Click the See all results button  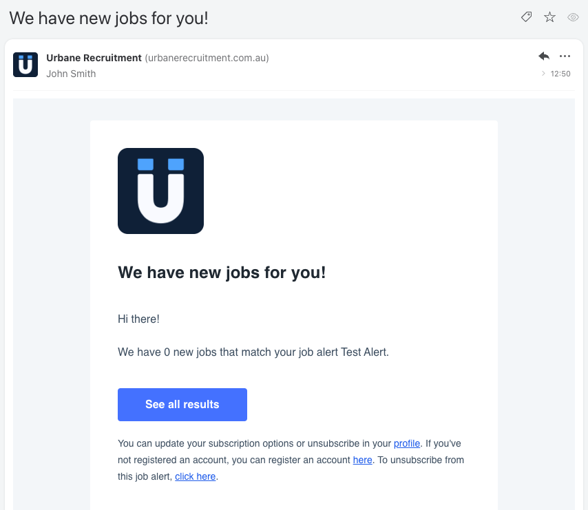coord(182,405)
